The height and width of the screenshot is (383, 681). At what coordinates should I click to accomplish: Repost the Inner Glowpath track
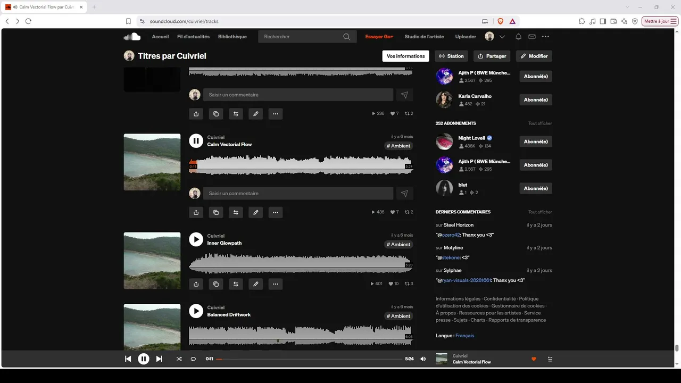coord(236,284)
